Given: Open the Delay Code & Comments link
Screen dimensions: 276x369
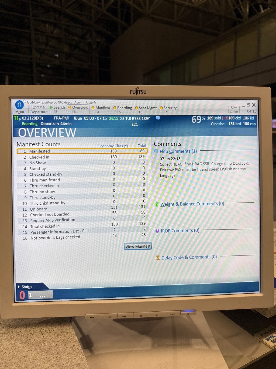Looking at the screenshot, I should [x=189, y=257].
